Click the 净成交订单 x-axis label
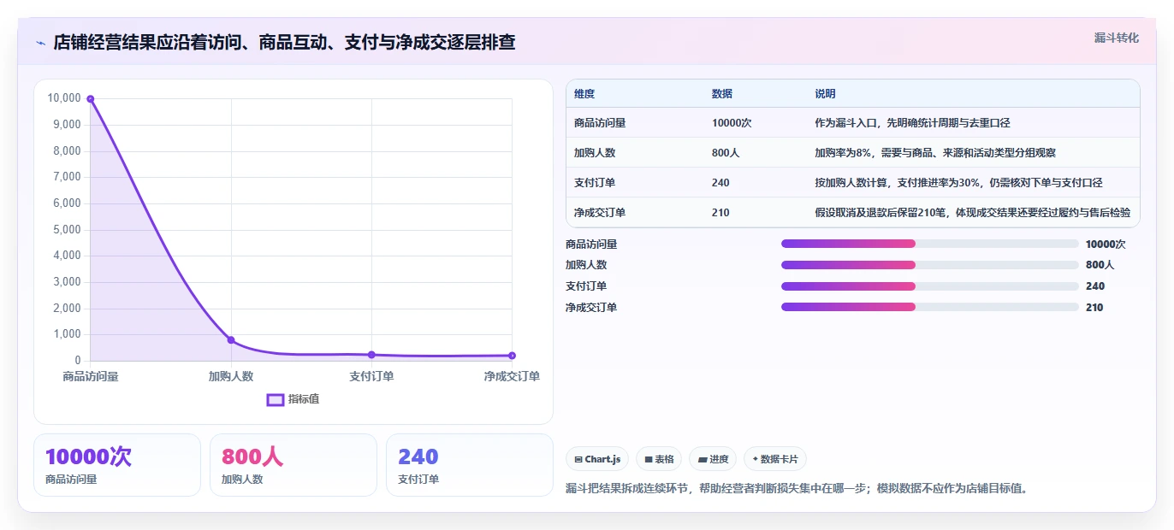This screenshot has height=530, width=1174. click(512, 376)
